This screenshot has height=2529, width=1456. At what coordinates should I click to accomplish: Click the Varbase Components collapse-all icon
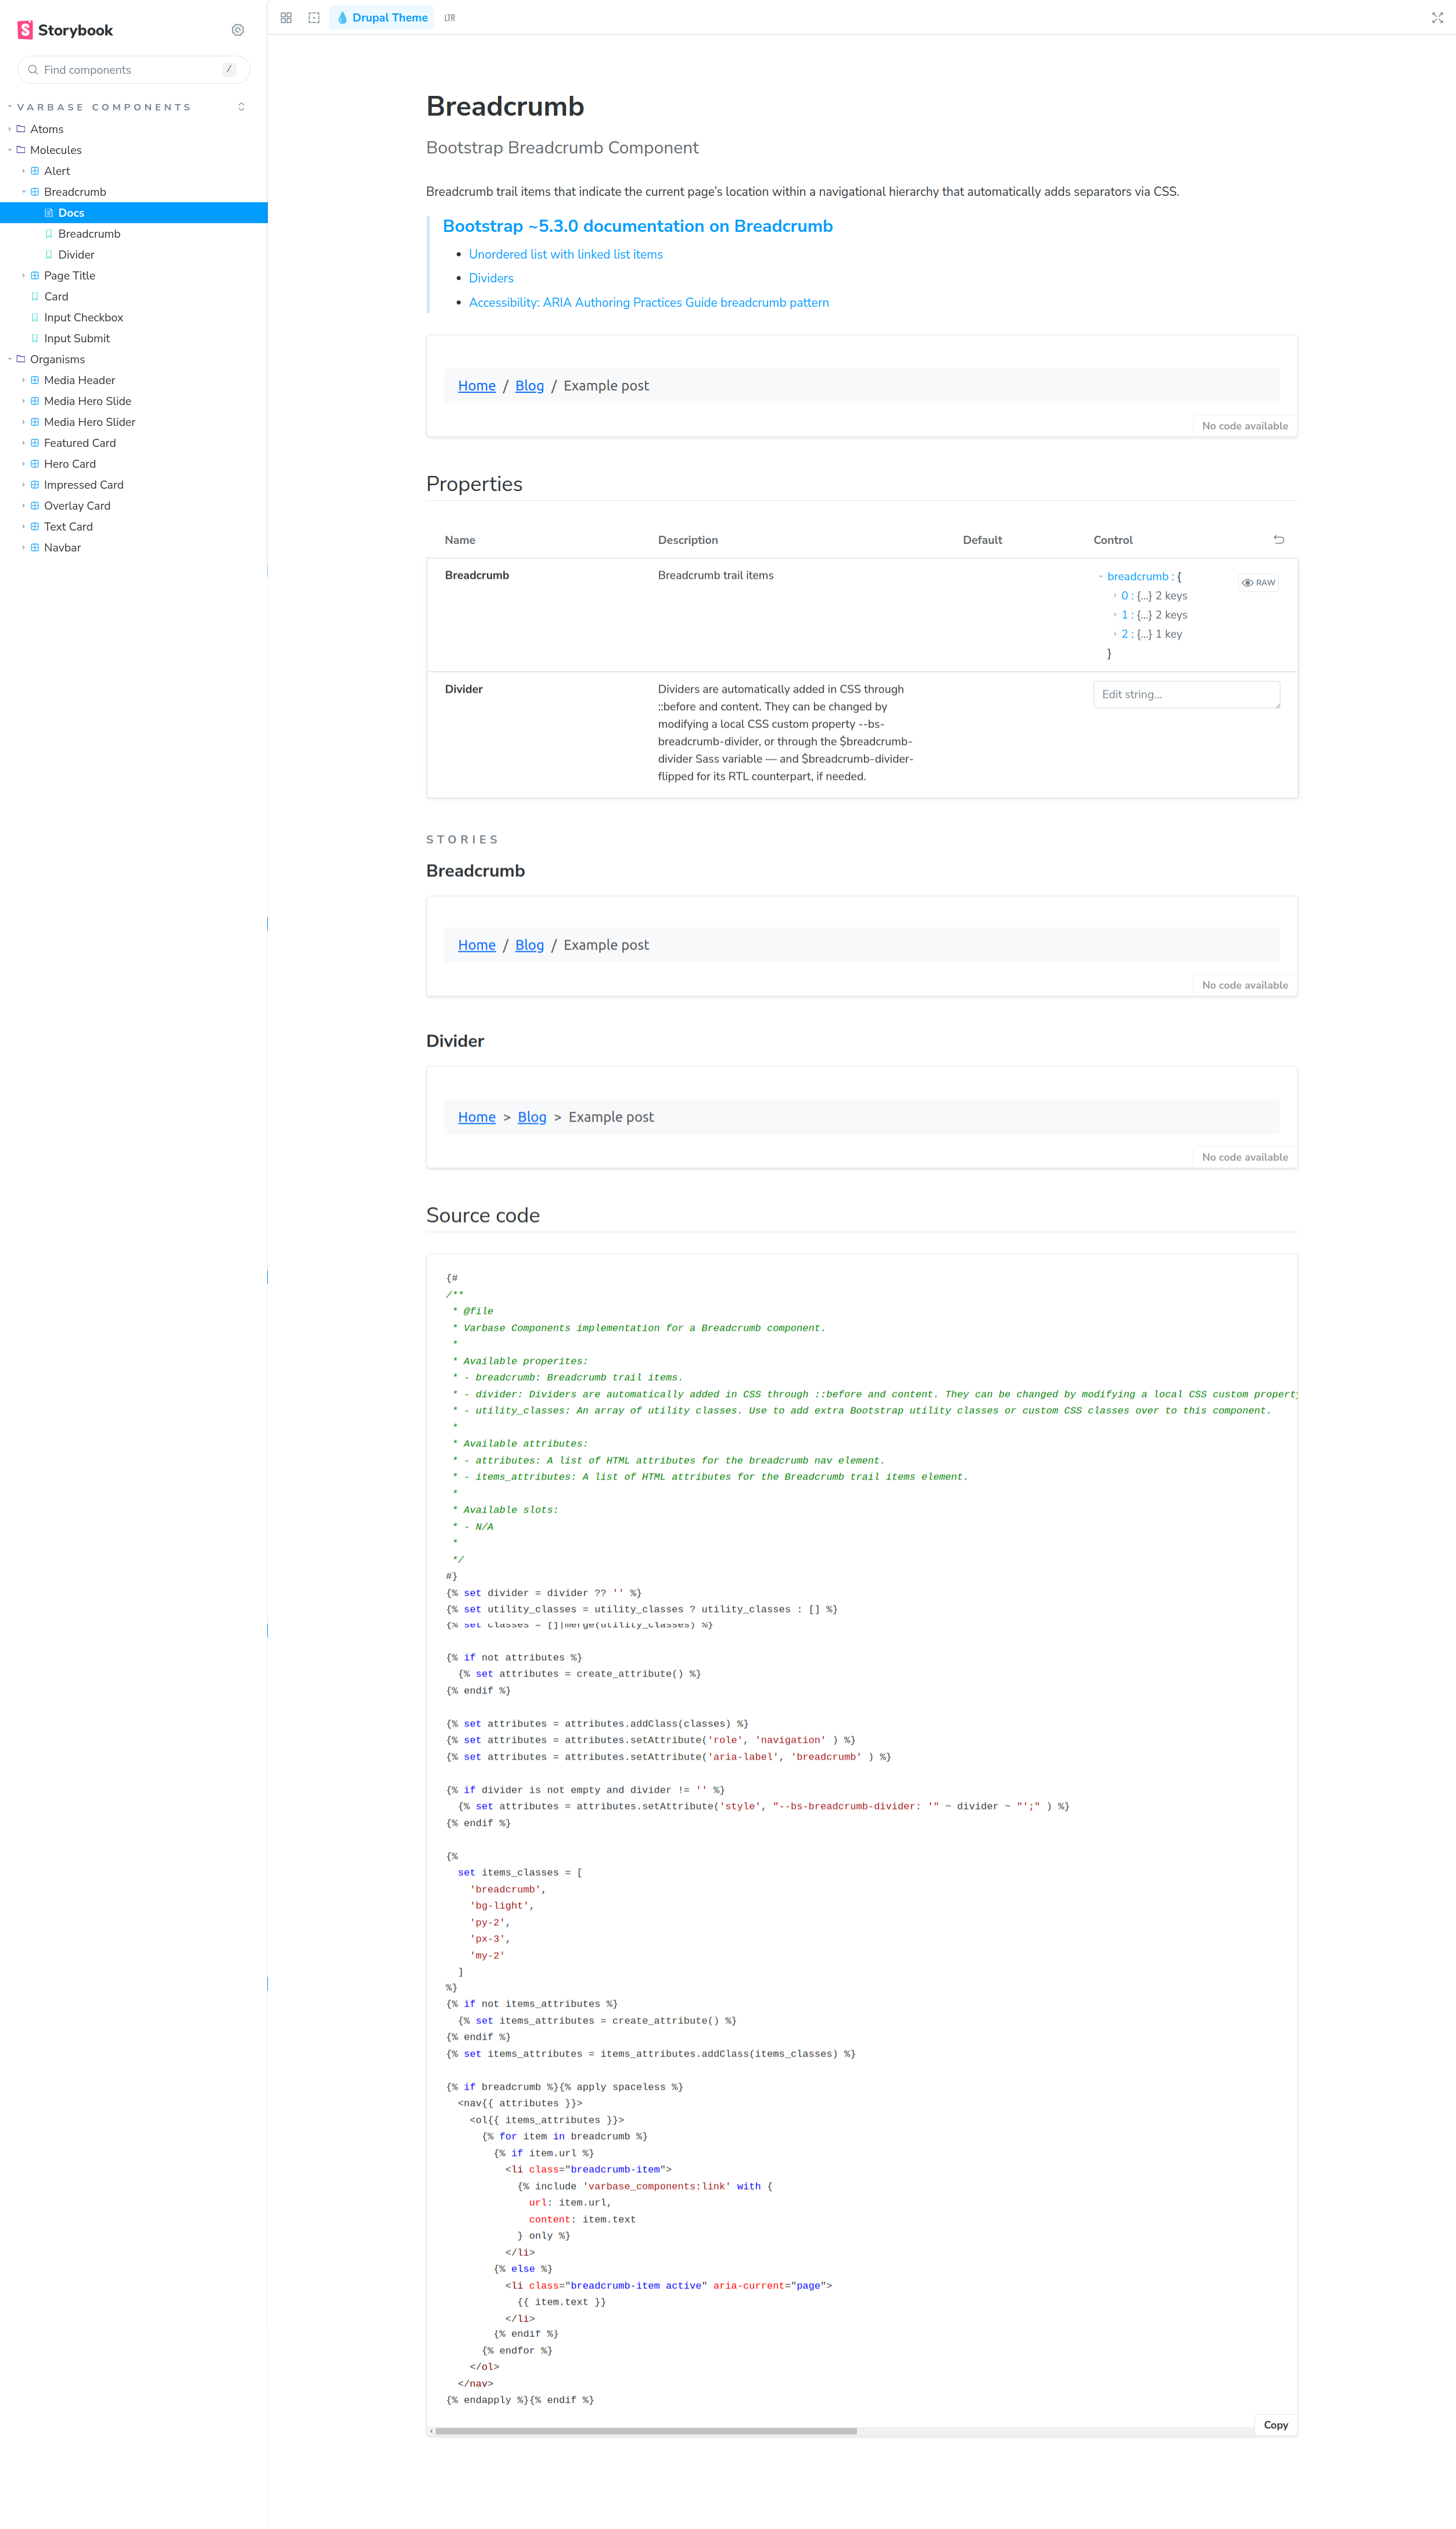241,107
